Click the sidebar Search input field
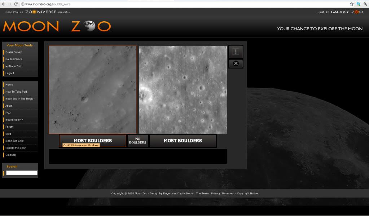Image resolution: width=369 pixels, height=216 pixels. pos(22,173)
